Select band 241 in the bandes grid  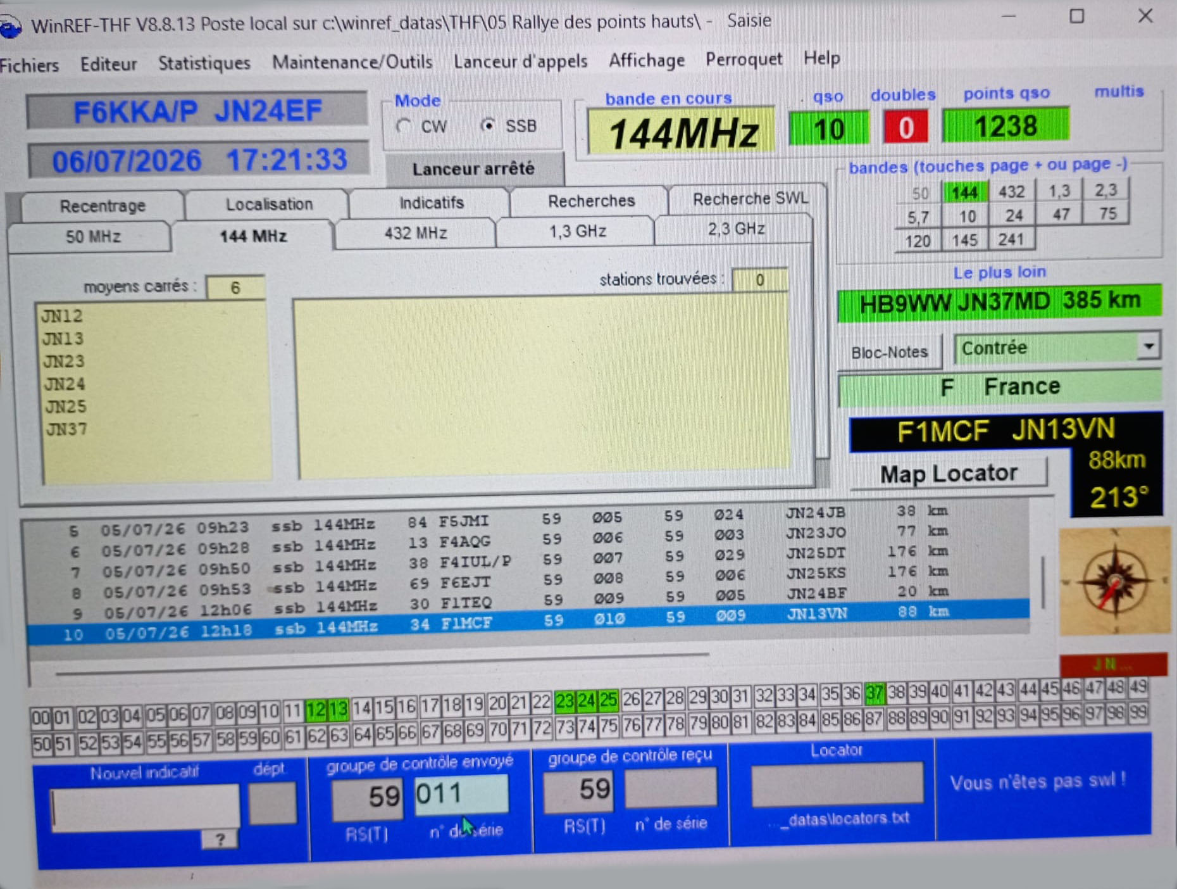point(1011,239)
